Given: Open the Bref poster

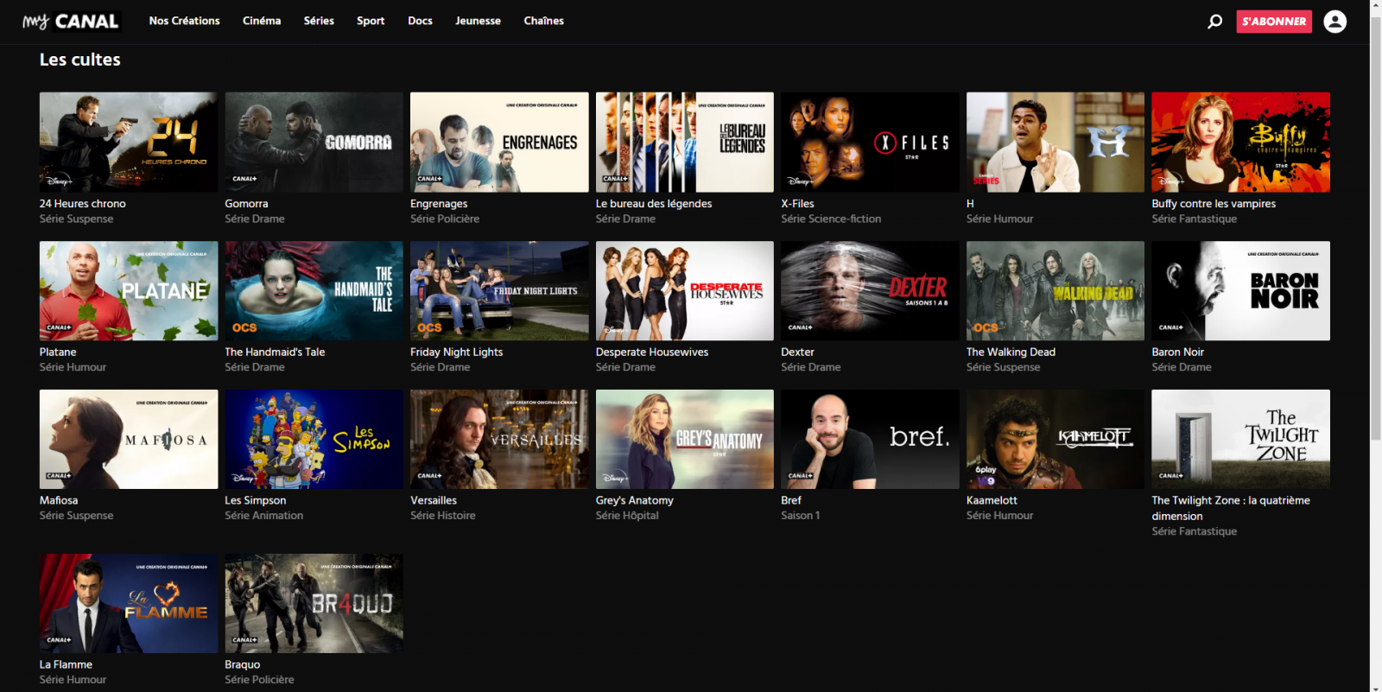Looking at the screenshot, I should coord(870,439).
